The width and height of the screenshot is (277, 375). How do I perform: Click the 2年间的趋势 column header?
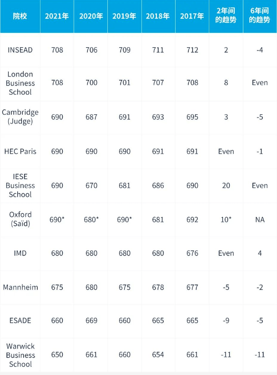[x=226, y=16]
